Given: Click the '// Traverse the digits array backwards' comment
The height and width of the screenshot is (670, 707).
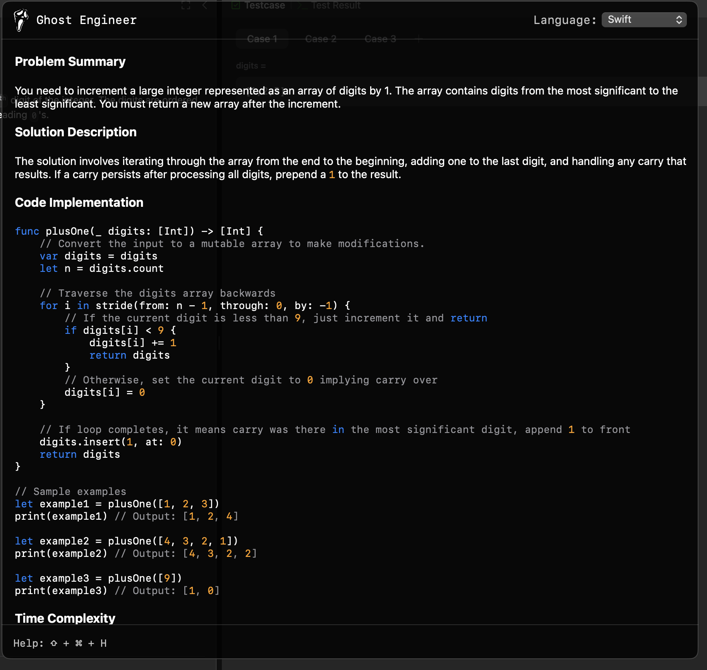Looking at the screenshot, I should [158, 293].
